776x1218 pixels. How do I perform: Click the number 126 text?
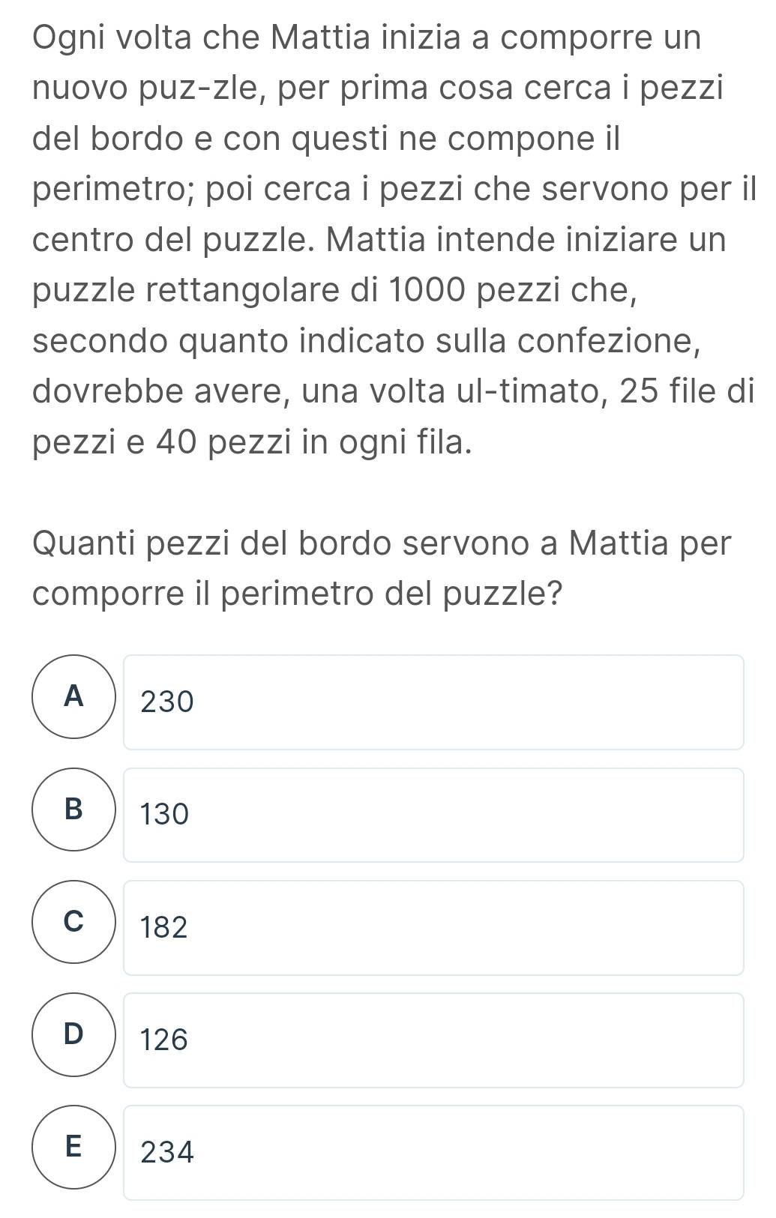(164, 1040)
